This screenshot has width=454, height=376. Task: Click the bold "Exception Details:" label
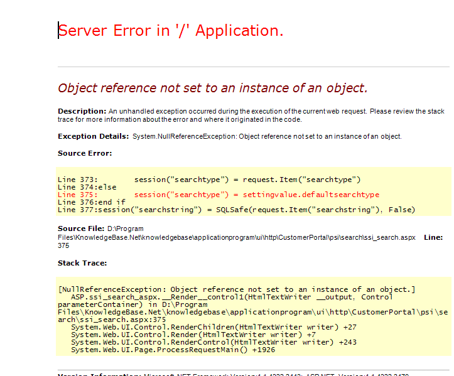[x=94, y=136]
